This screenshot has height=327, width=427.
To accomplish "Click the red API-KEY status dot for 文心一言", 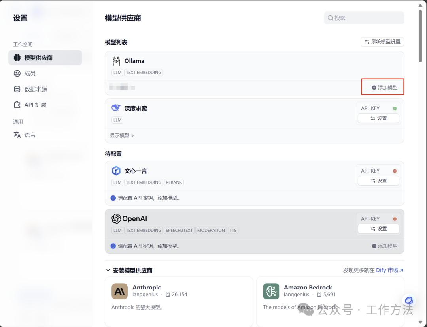I will coord(395,171).
